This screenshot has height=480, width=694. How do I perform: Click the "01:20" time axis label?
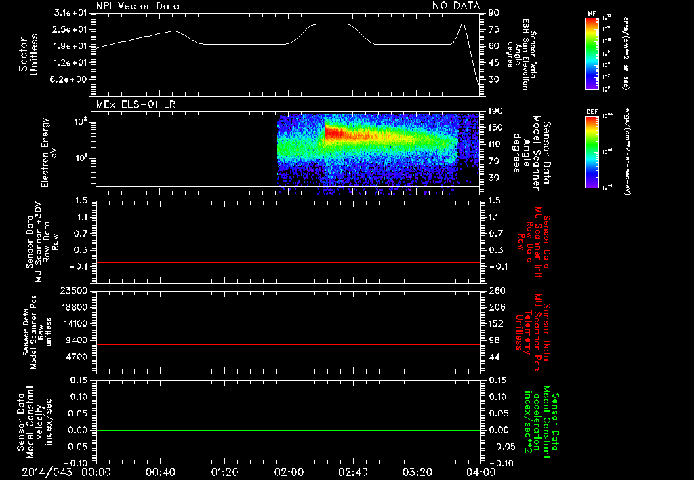(x=224, y=472)
